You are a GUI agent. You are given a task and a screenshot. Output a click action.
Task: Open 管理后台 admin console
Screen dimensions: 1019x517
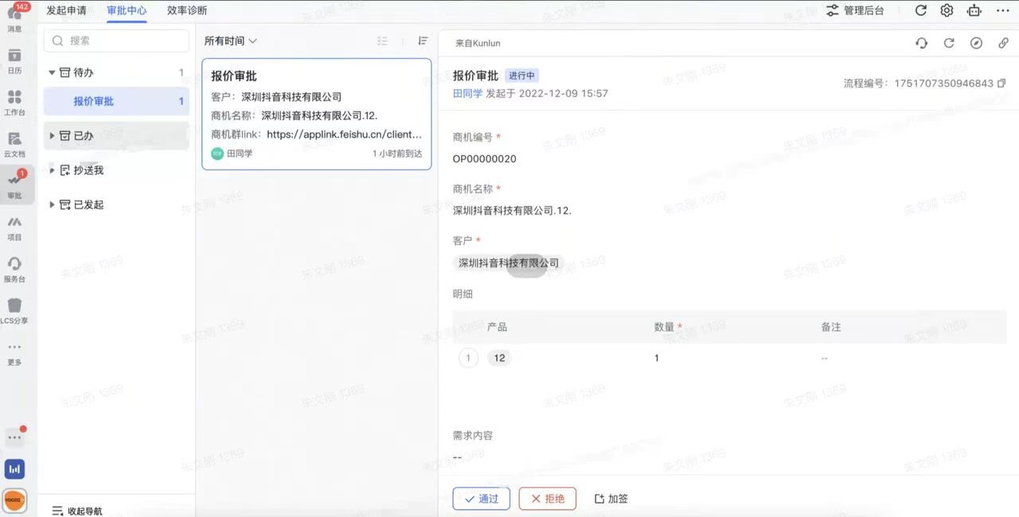pyautogui.click(x=855, y=10)
